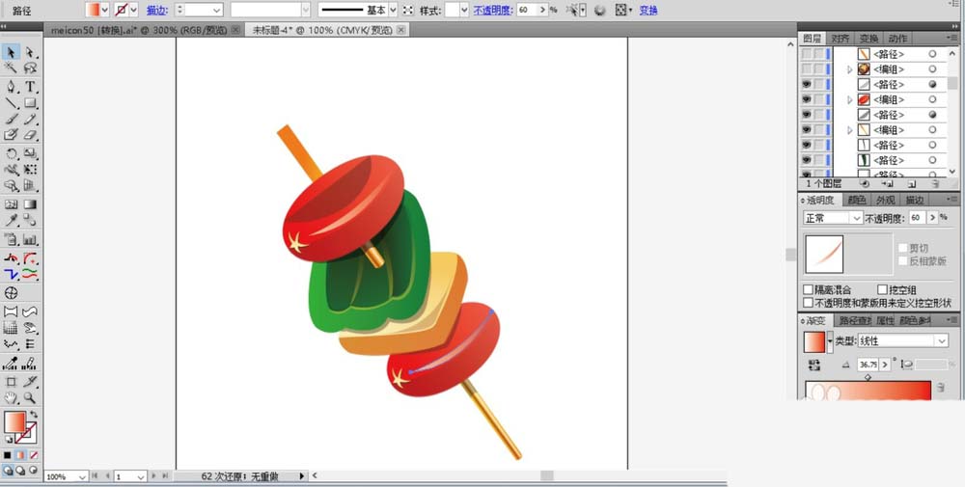
Task: Click the recolor artwork wheel icon
Action: (599, 10)
